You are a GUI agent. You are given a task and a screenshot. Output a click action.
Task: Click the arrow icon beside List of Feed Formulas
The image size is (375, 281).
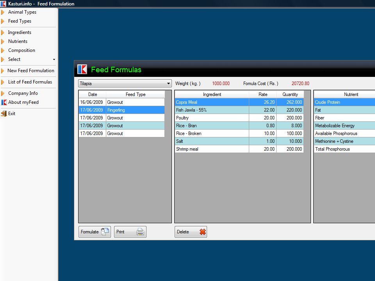coord(3,82)
